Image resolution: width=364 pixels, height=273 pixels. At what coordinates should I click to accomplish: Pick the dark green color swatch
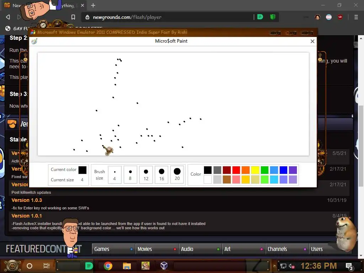[x=264, y=170]
